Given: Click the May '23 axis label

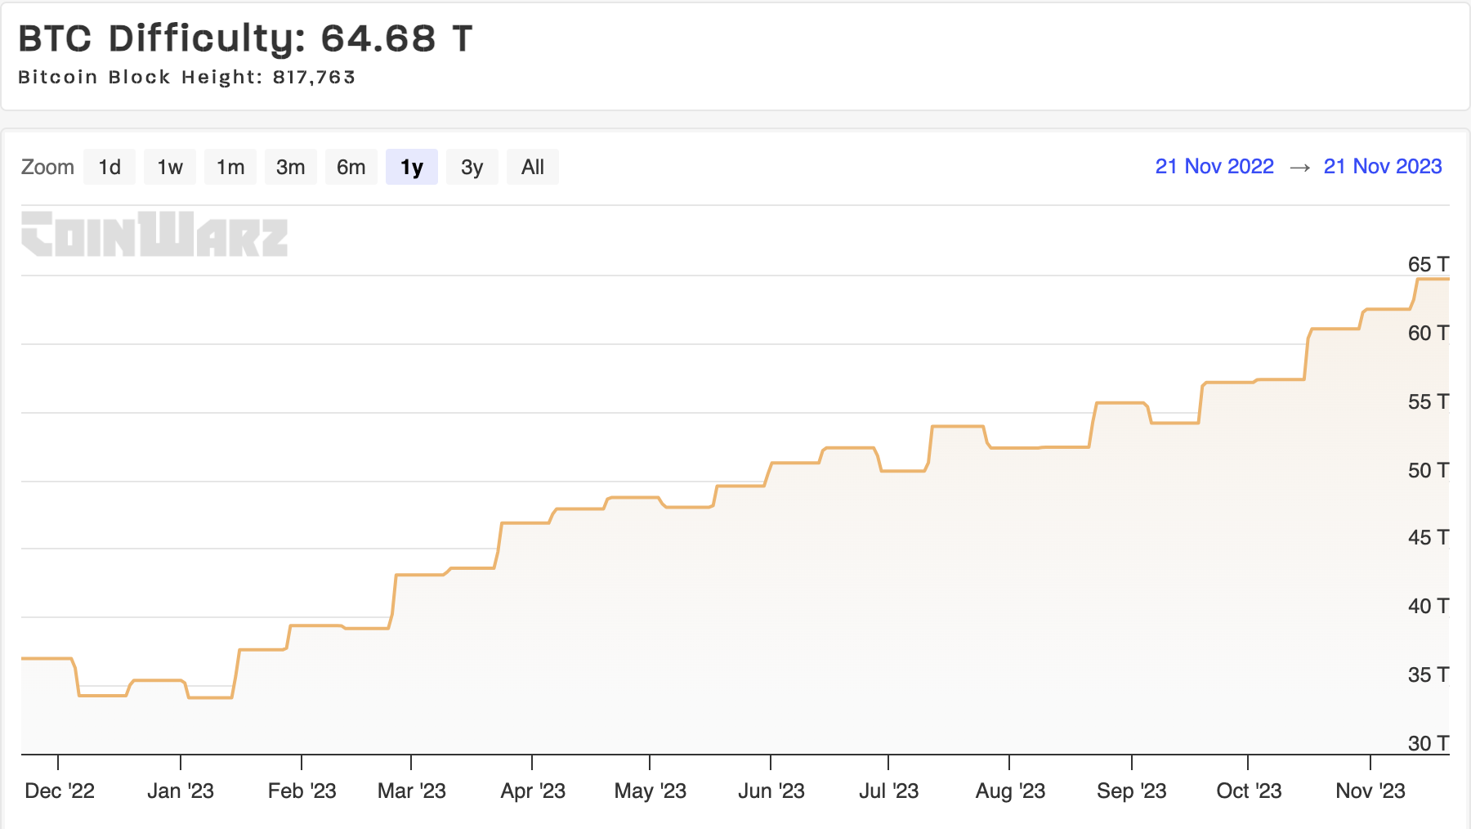Looking at the screenshot, I should tap(651, 791).
